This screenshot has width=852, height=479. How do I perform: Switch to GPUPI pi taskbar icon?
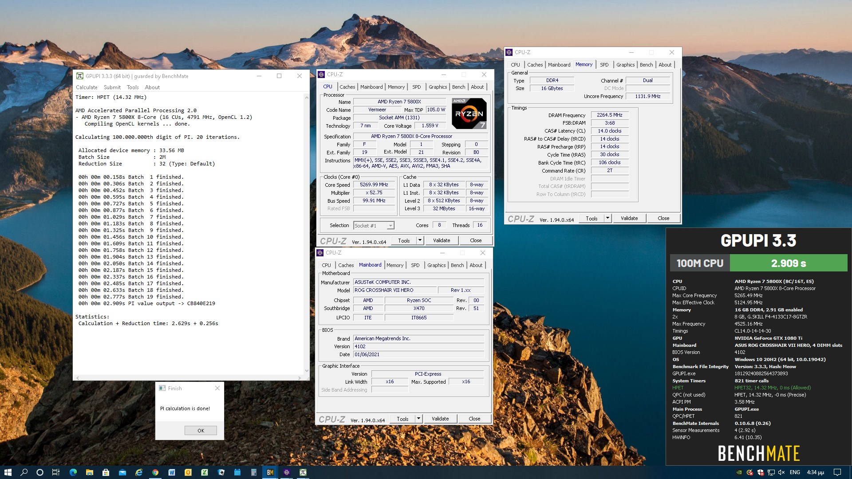[303, 472]
